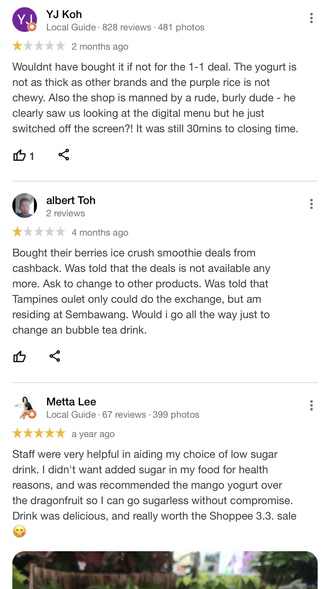Share albert Toh's review
330x589 pixels.
click(55, 356)
